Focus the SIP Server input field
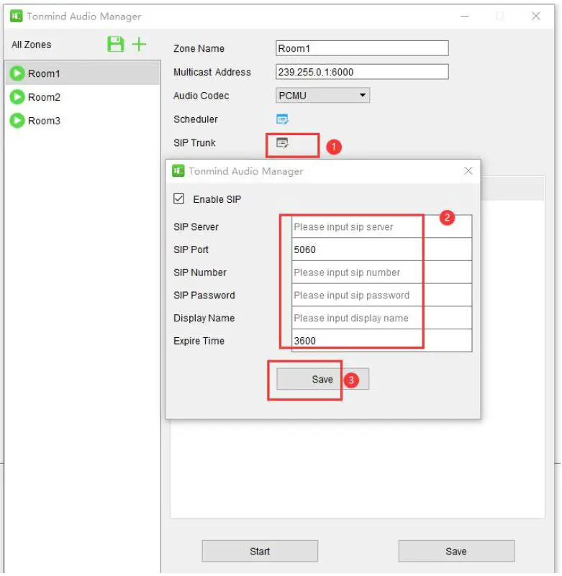This screenshot has width=562, height=576. click(381, 227)
